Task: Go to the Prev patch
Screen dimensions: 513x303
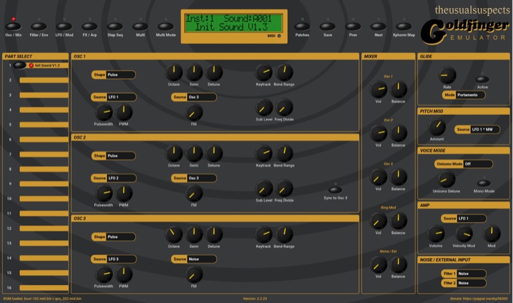Action: [353, 26]
